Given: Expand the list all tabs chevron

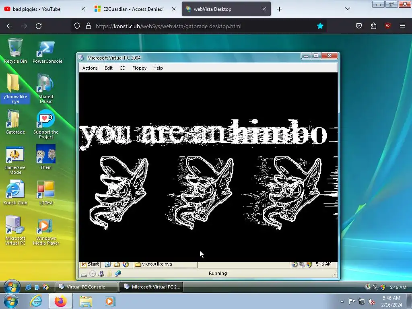Looking at the screenshot, I should 347,9.
